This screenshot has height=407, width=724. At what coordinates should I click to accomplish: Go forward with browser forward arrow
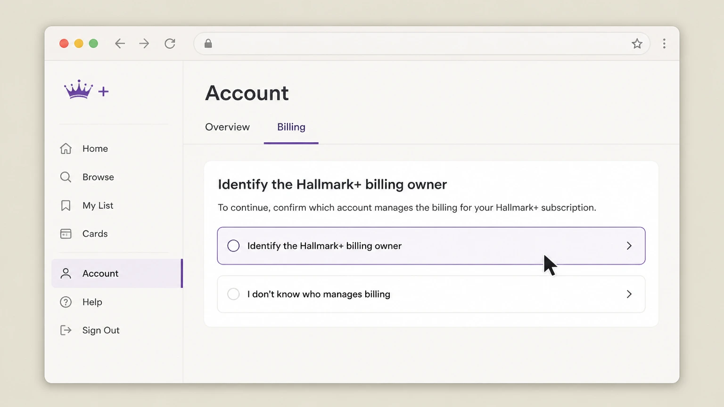(x=144, y=44)
